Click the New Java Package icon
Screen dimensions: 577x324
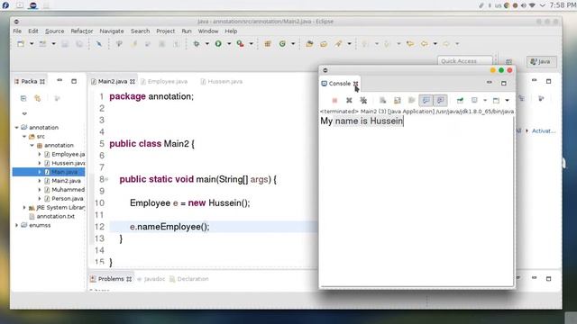(x=268, y=44)
